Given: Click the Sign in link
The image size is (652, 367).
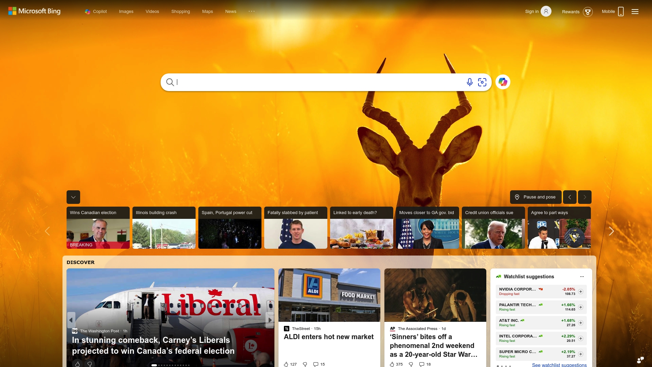Looking at the screenshot, I should [532, 11].
